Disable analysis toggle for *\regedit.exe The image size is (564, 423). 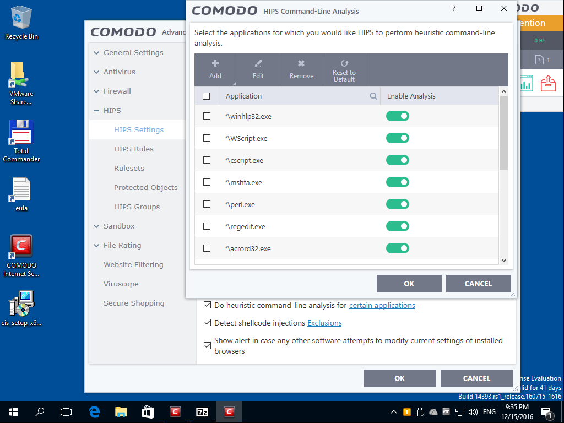point(398,226)
